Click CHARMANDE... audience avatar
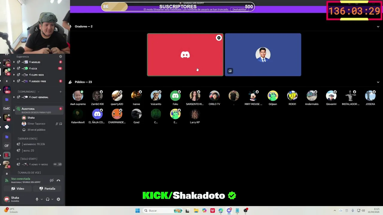This screenshot has height=215, width=383. pos(117,114)
